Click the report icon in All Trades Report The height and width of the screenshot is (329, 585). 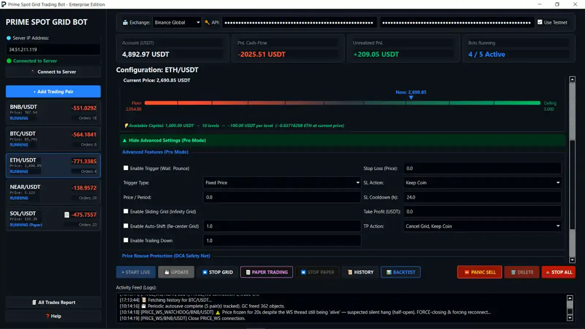[x=34, y=302]
